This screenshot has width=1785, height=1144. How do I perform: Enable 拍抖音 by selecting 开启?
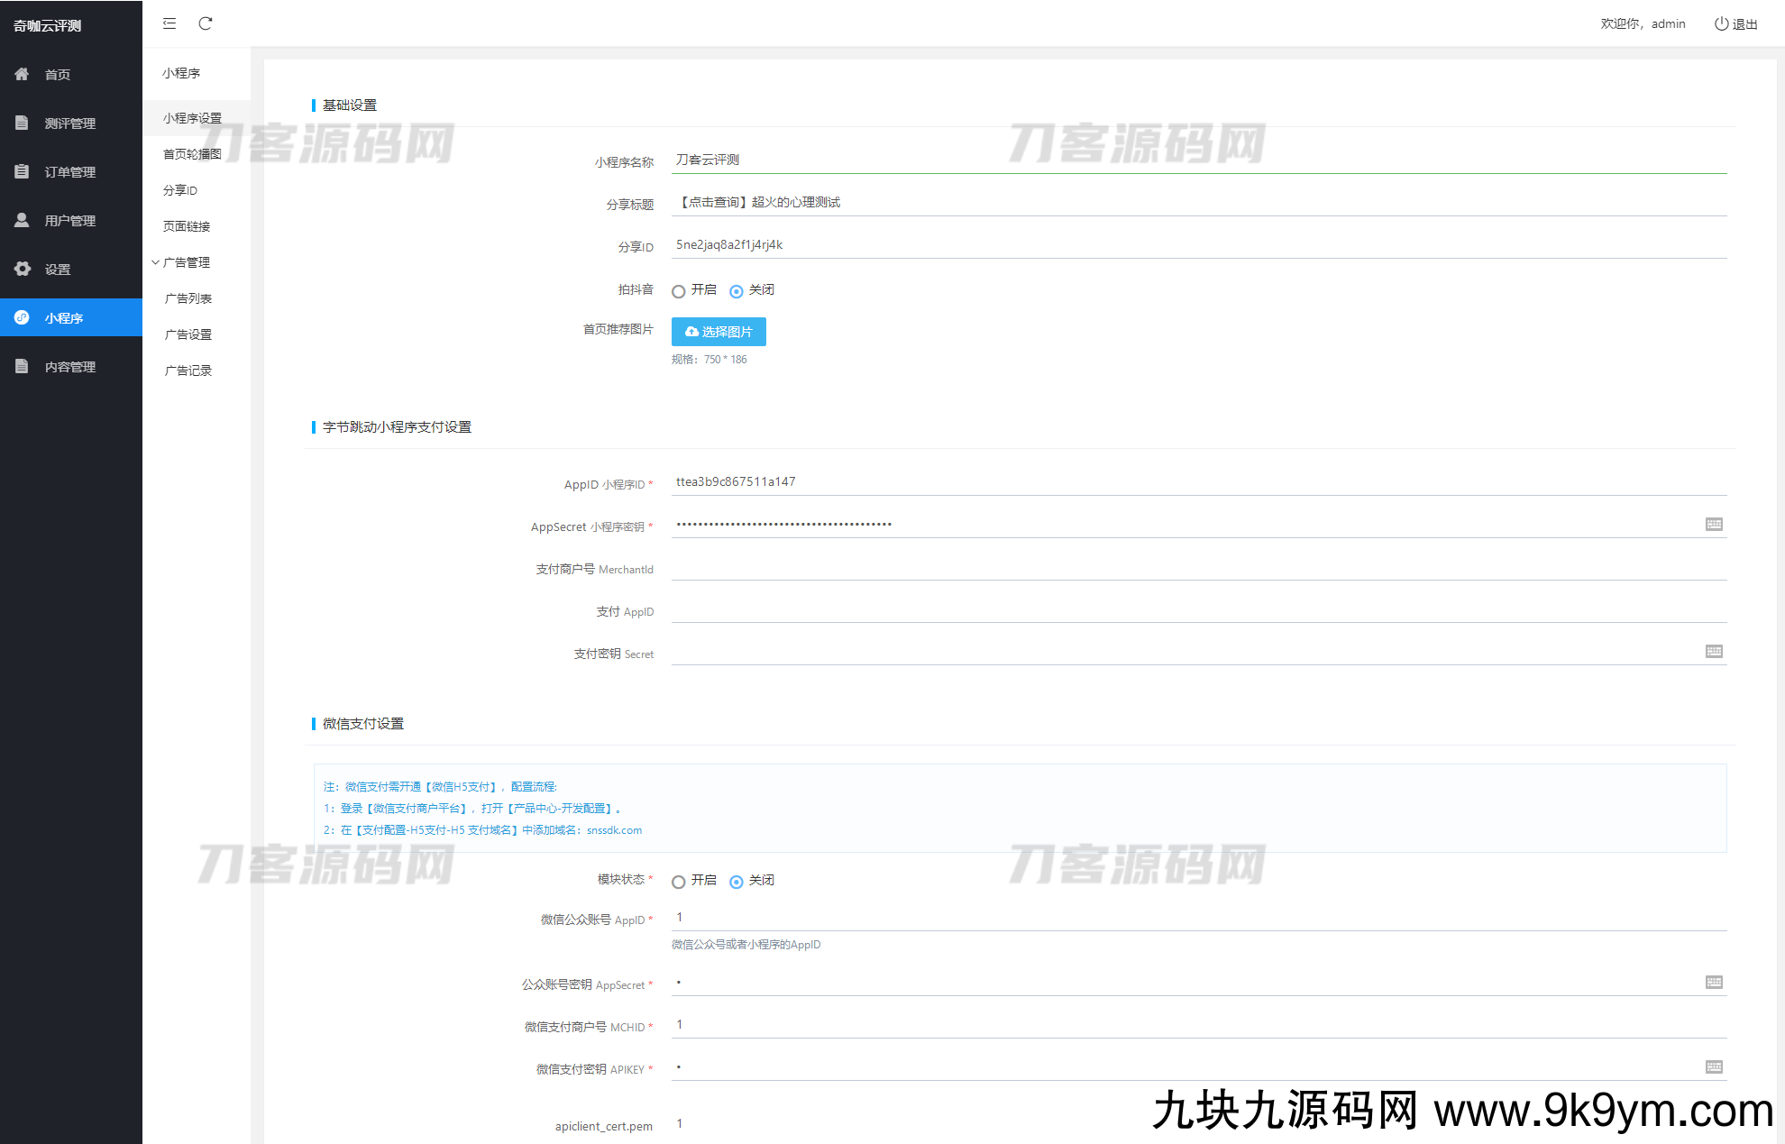679,290
